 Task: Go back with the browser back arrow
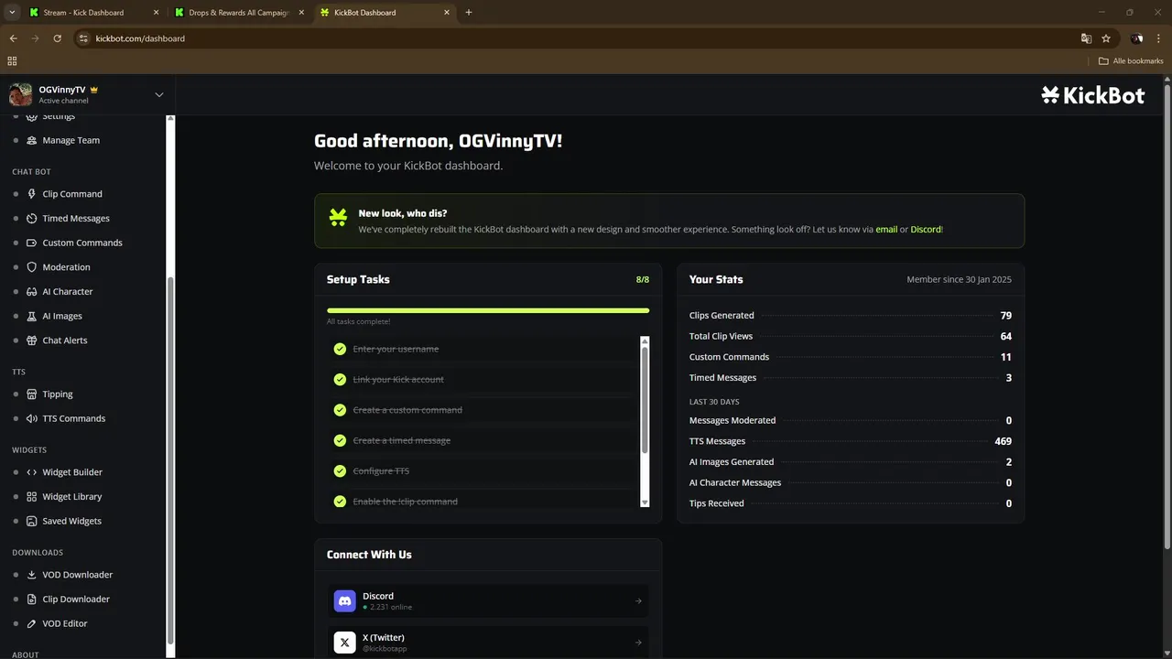(x=13, y=38)
